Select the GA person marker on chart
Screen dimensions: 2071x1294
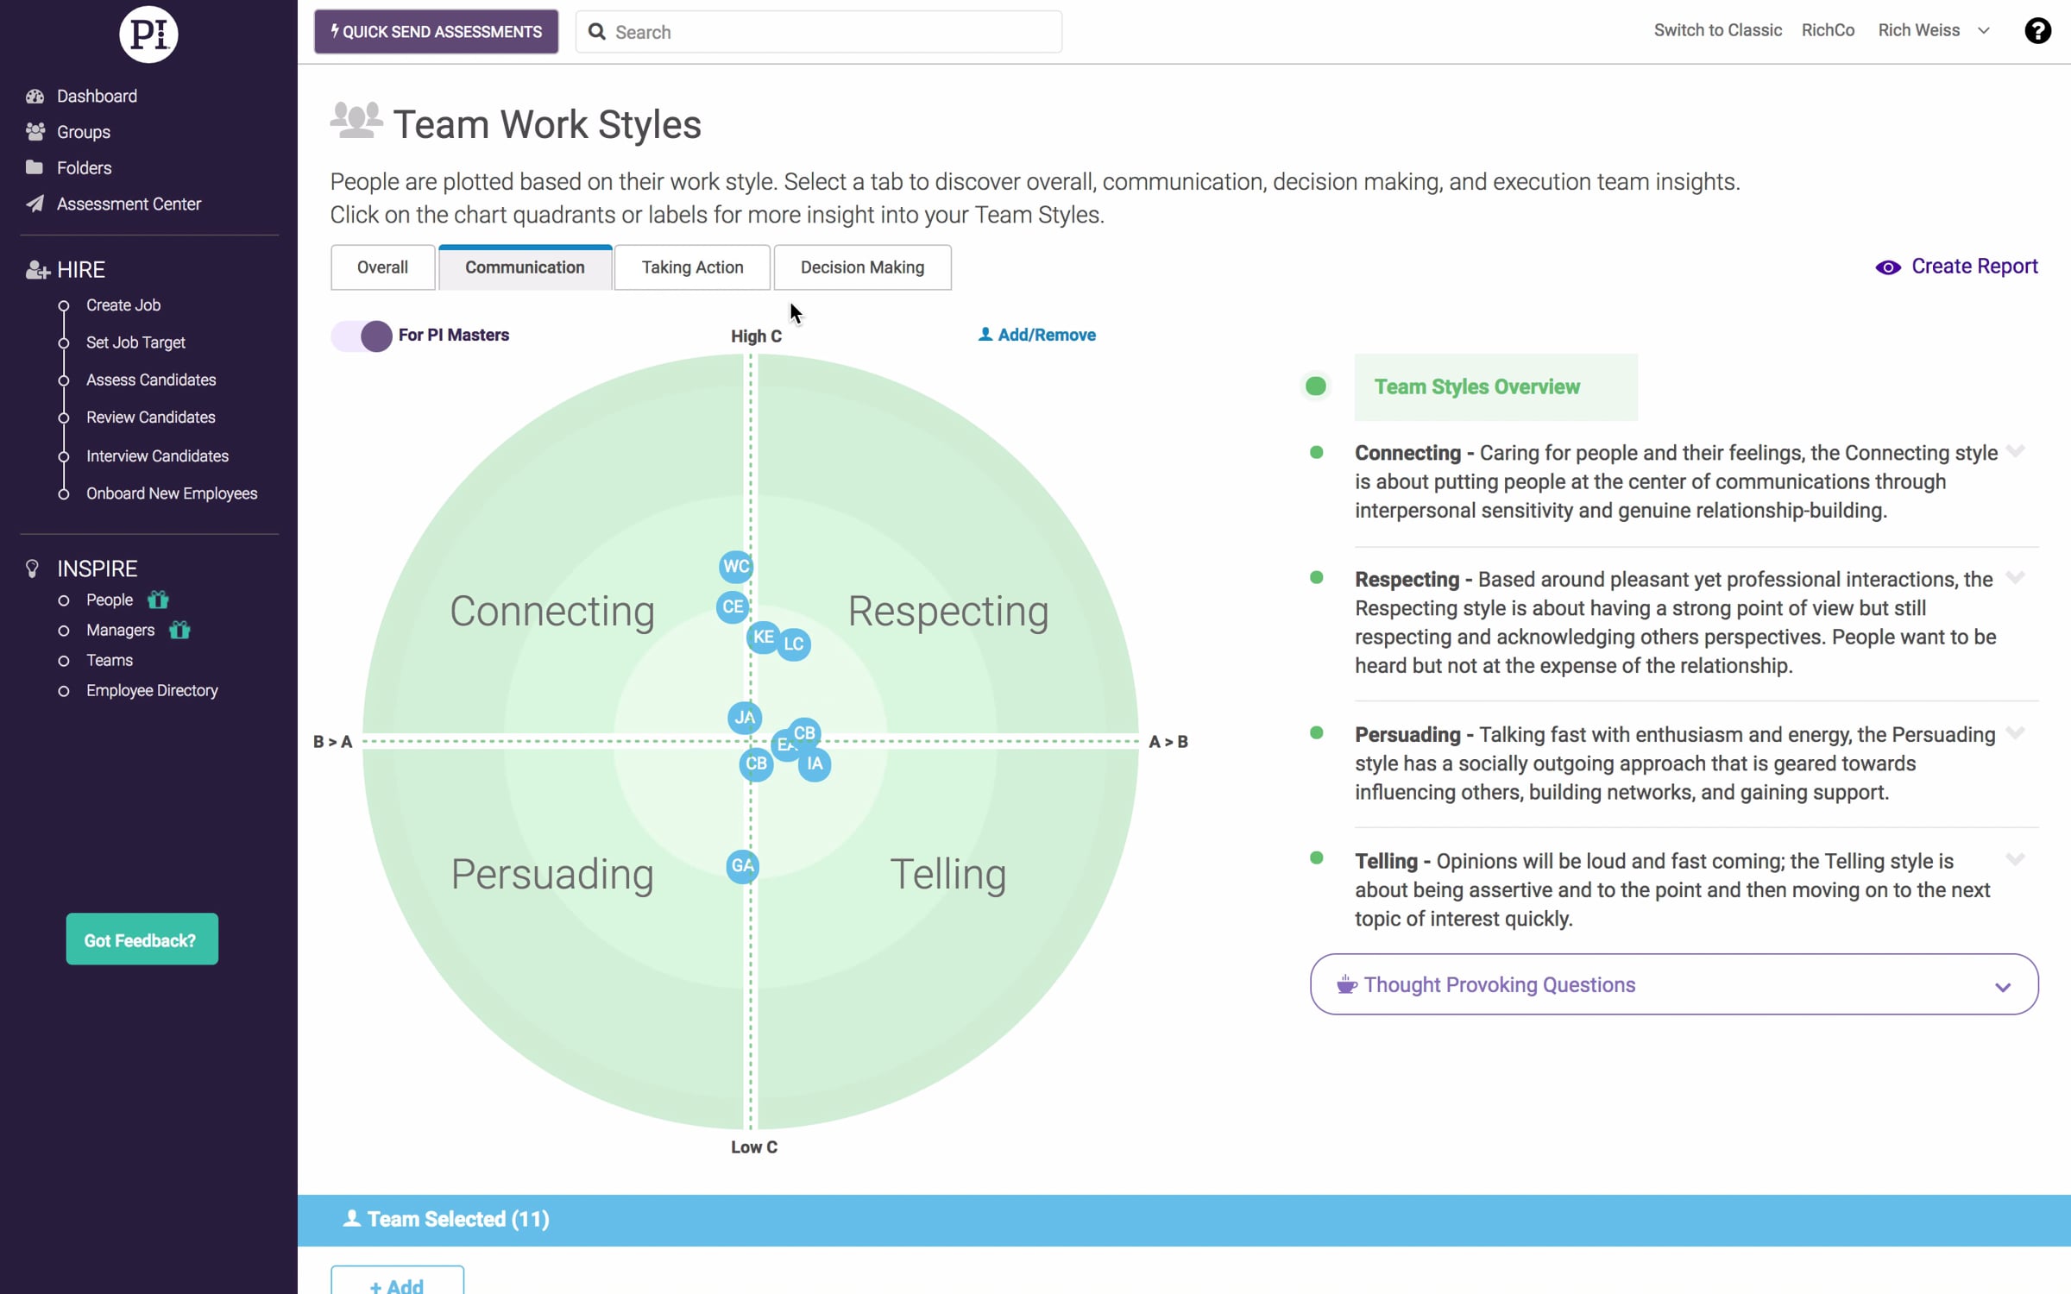point(742,865)
